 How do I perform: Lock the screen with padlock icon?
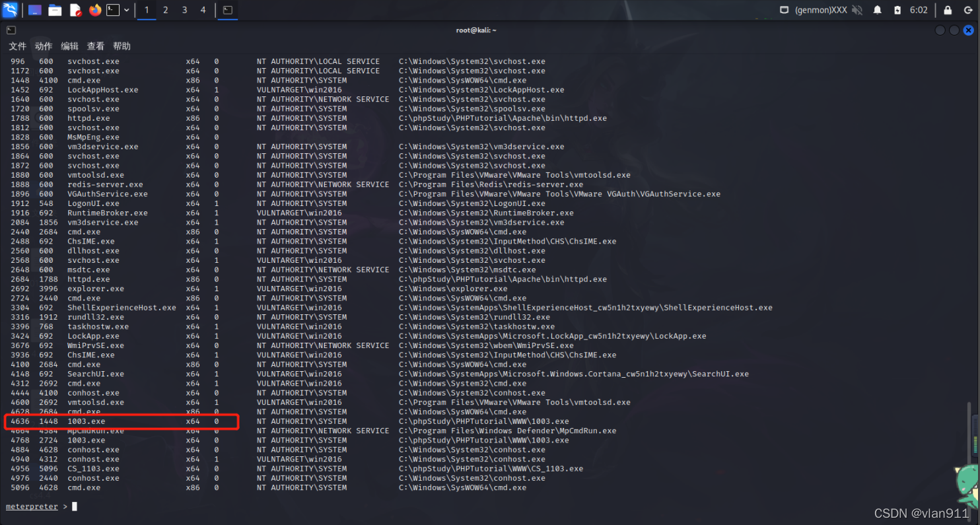948,10
